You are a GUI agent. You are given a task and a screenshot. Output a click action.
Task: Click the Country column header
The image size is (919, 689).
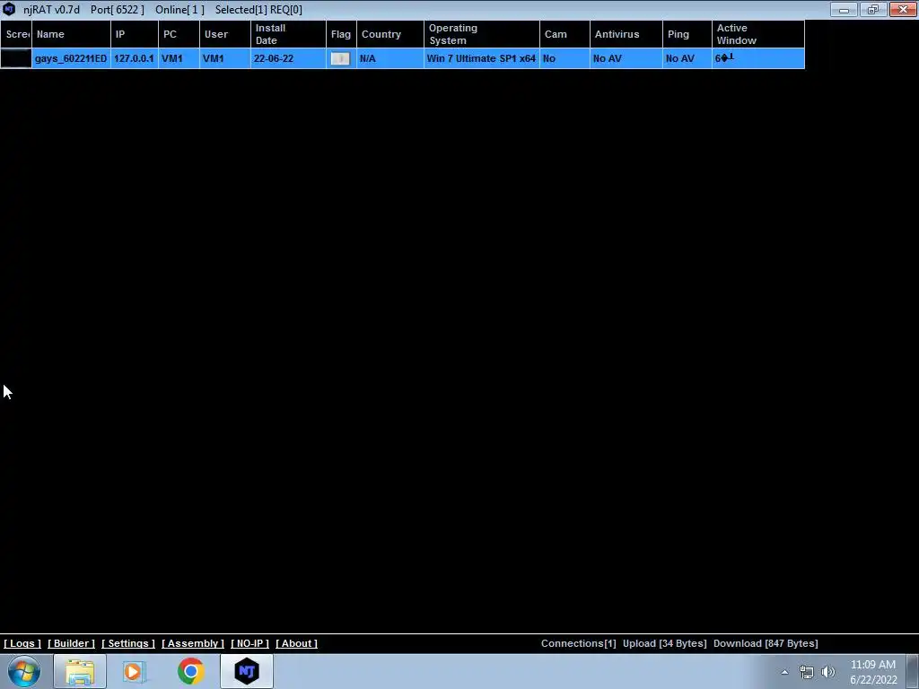390,34
